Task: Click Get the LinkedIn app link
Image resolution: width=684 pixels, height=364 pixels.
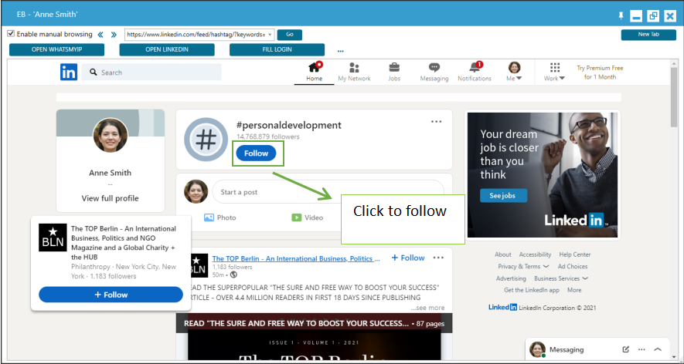Action: (531, 290)
